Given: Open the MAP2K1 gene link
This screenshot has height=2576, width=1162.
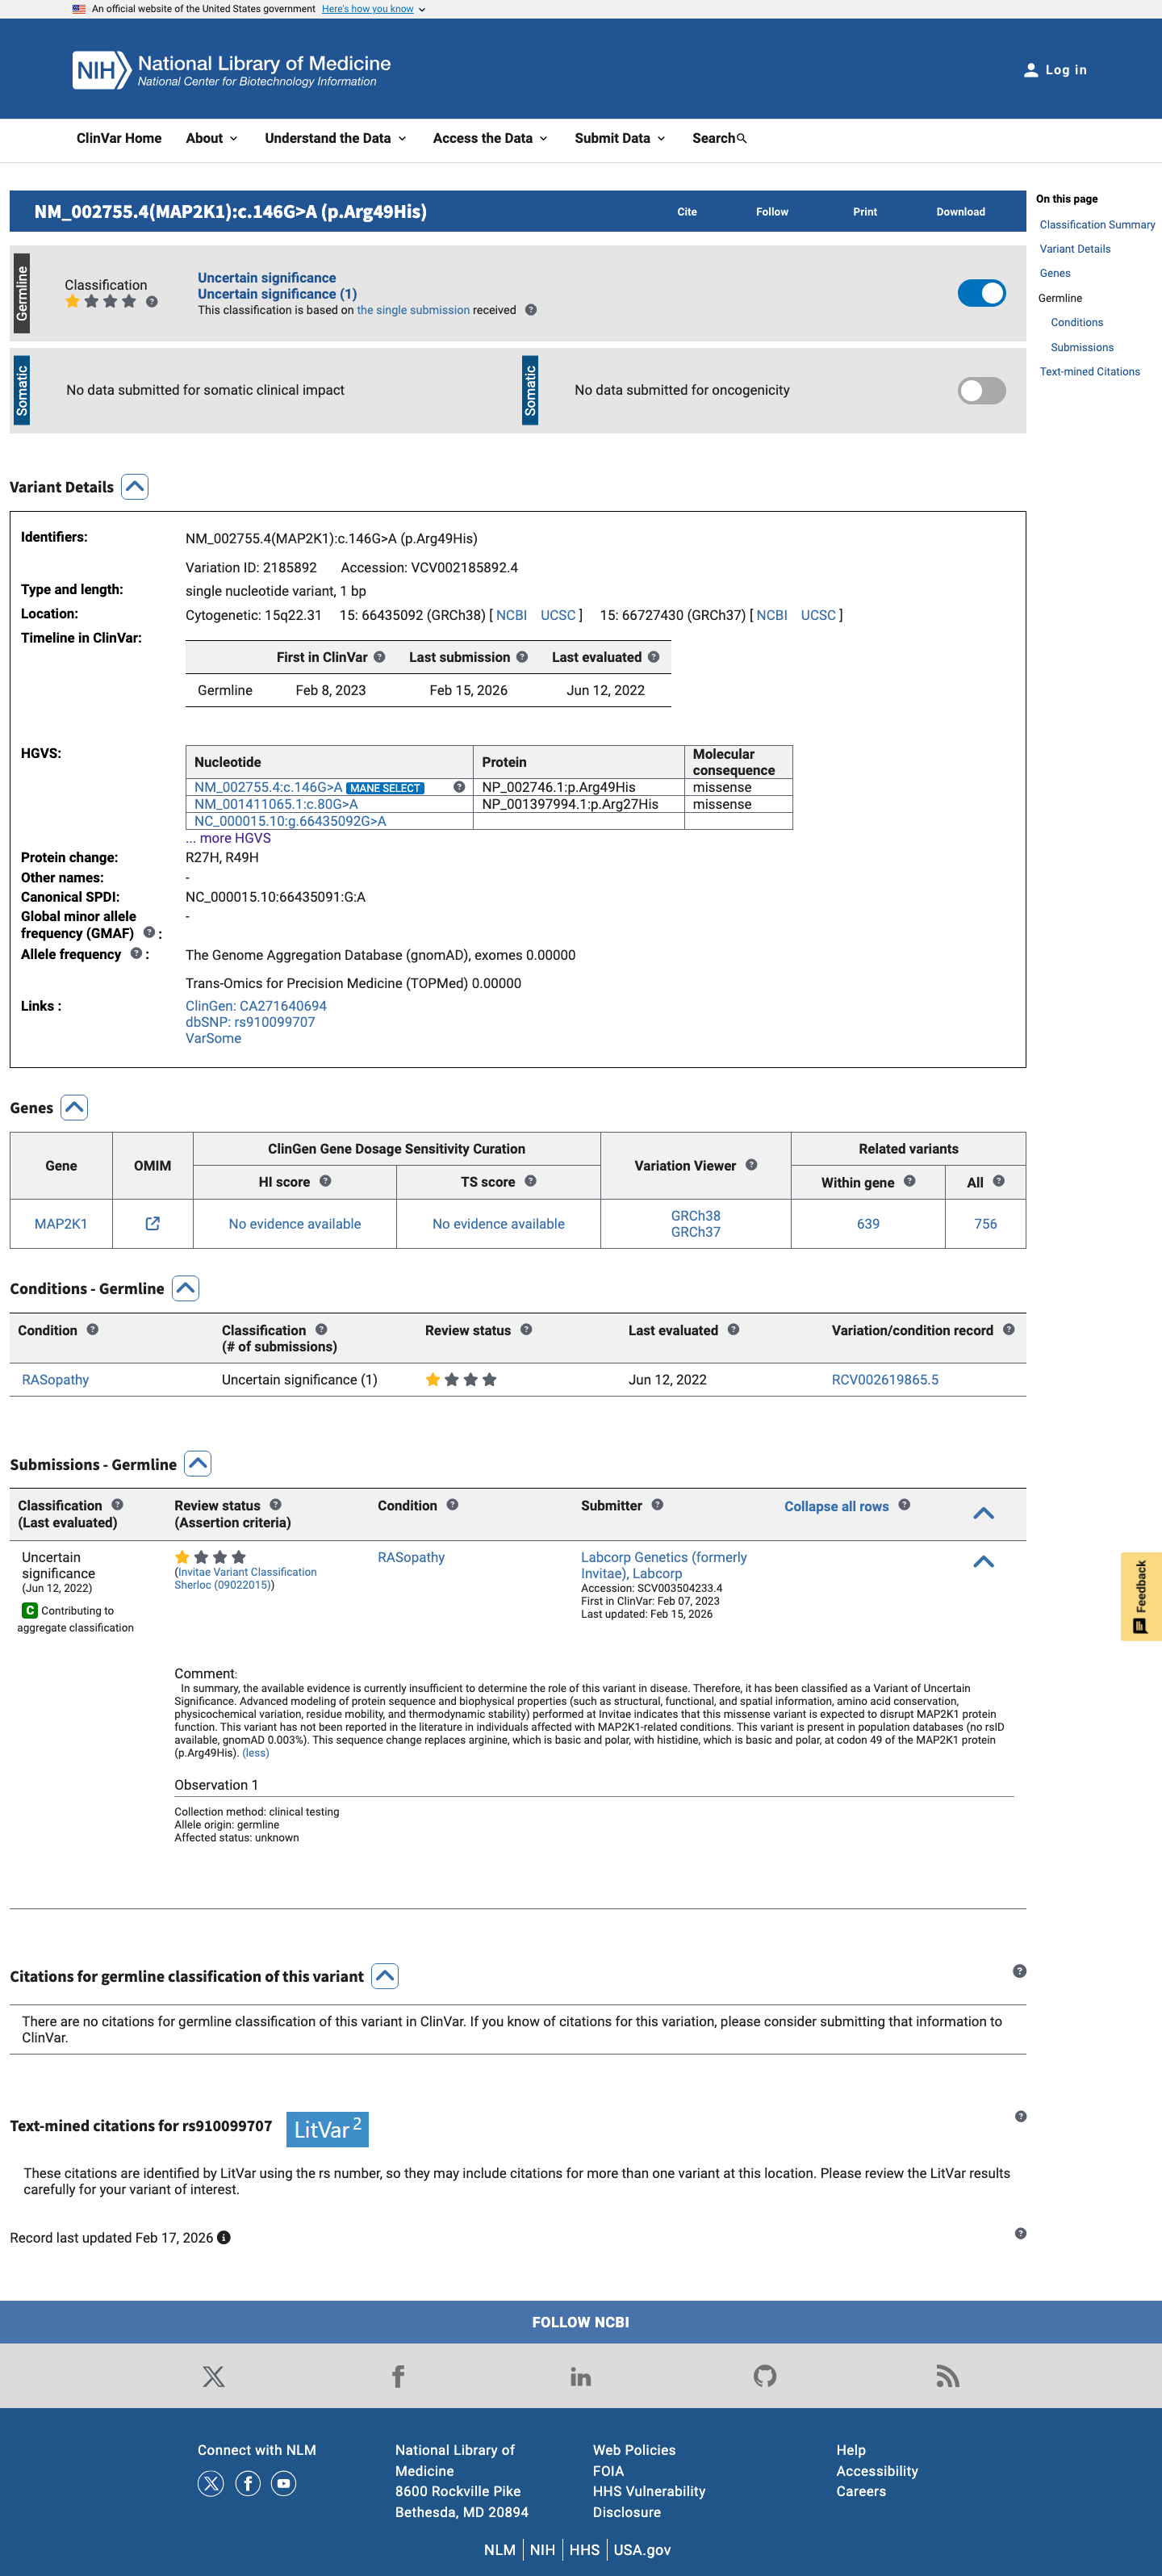Looking at the screenshot, I should point(61,1224).
